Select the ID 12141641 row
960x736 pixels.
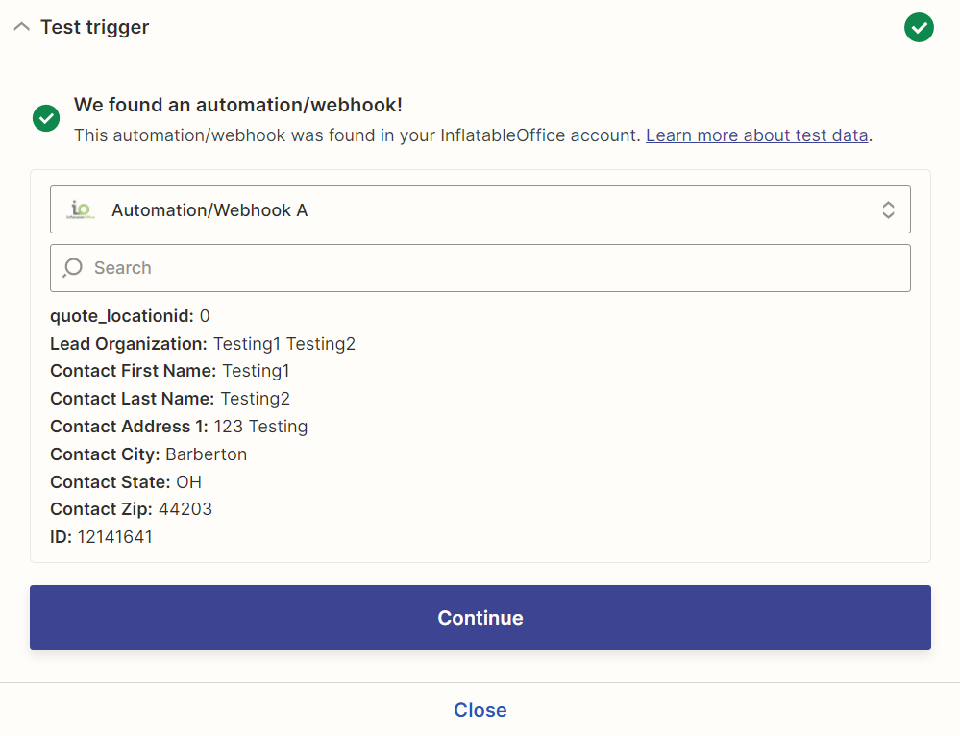point(101,537)
